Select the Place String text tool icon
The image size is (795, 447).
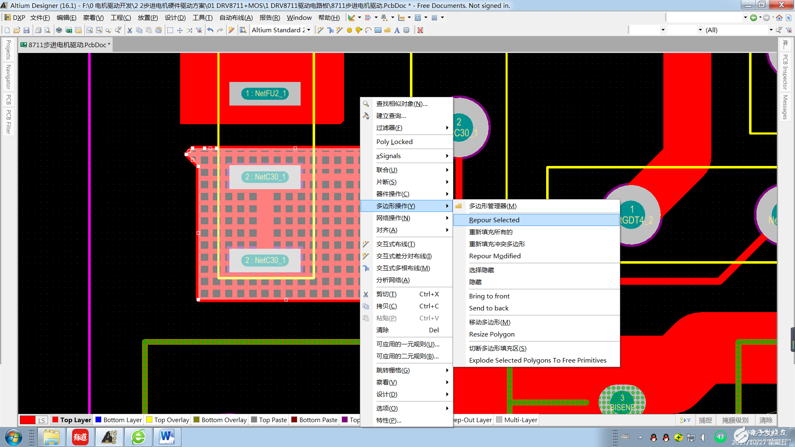pos(397,30)
